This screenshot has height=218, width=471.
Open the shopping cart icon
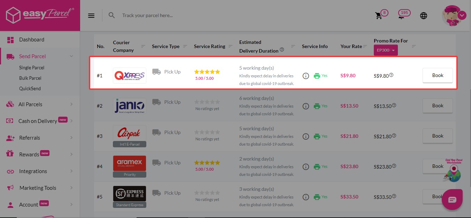coord(378,16)
